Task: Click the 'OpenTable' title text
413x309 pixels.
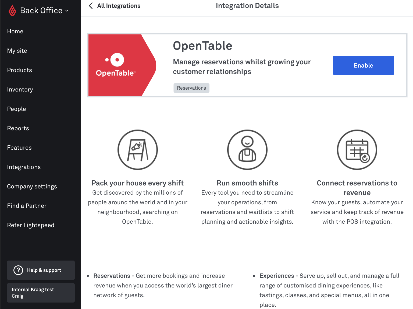Action: 202,46
